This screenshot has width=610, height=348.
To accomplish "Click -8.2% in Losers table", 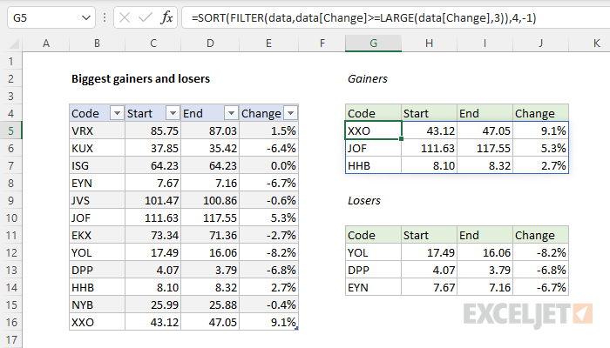I will tap(541, 253).
